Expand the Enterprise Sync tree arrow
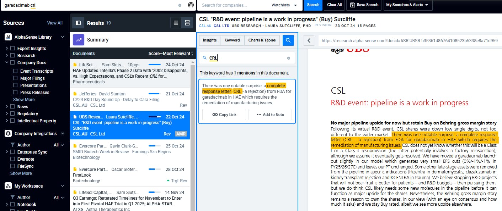502x211 pixels. 7,152
